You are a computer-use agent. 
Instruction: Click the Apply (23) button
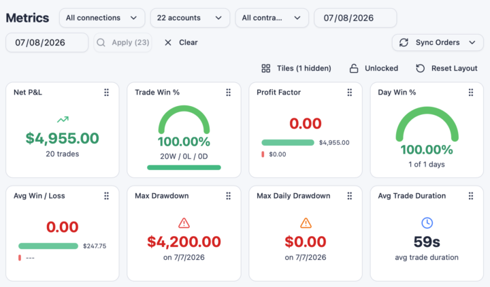click(x=122, y=42)
